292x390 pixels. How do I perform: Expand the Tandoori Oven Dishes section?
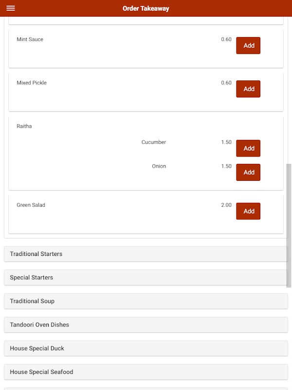tap(146, 325)
